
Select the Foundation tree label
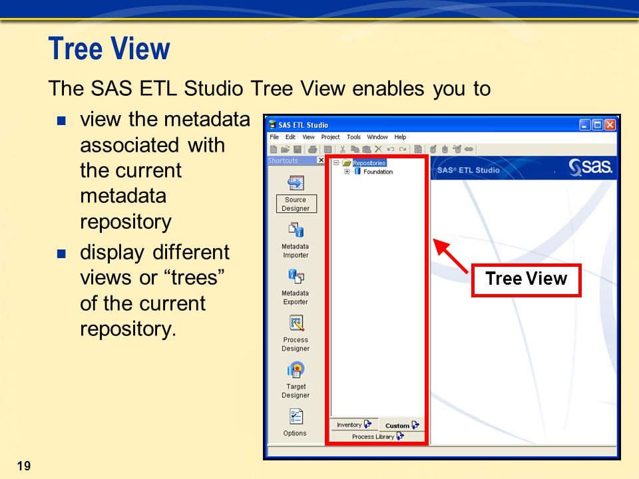click(x=378, y=172)
